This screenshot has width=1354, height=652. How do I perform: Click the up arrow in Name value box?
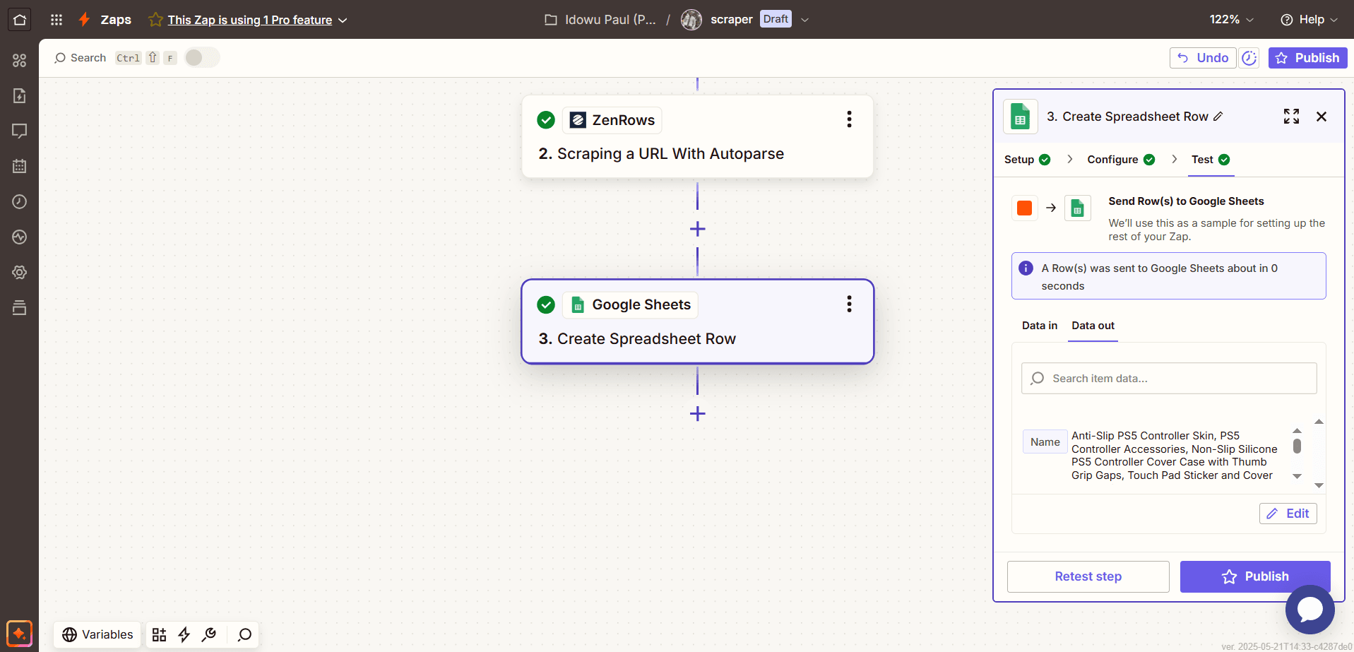(1297, 430)
